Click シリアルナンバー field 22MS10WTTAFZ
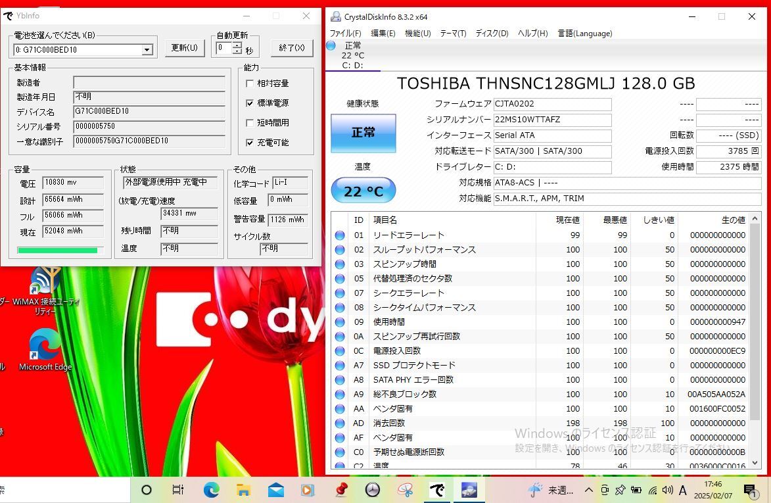This screenshot has height=503, width=771. coord(553,120)
